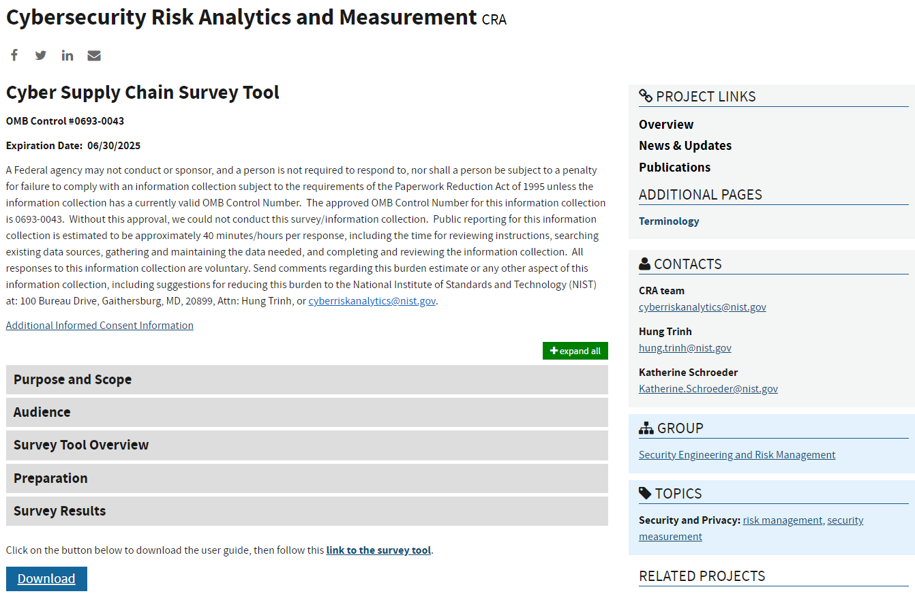Click the green expand all button
915x598 pixels.
pos(575,351)
